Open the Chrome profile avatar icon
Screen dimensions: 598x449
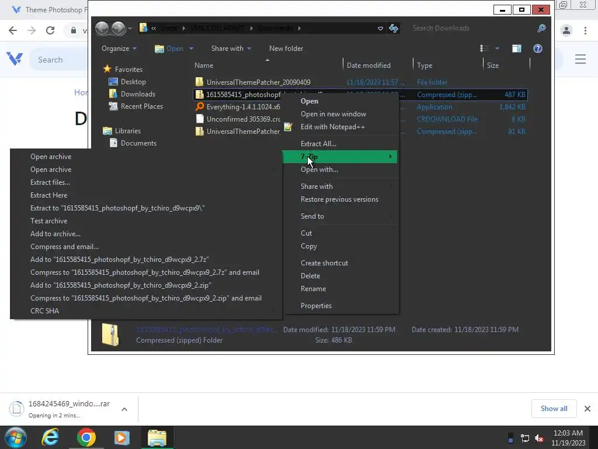566,30
